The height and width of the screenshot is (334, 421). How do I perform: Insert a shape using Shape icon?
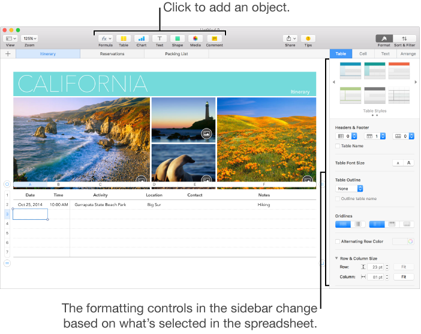coord(178,38)
